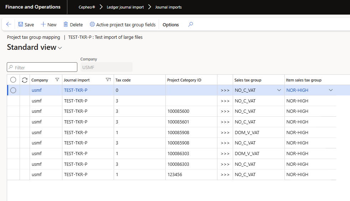The height and width of the screenshot is (201, 350).
Task: Click the grid refresh icon
Action: (x=25, y=80)
